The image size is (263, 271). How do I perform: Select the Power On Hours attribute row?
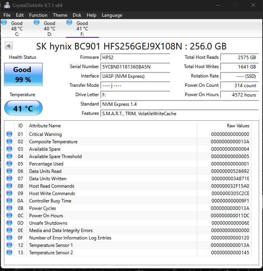coord(46,216)
